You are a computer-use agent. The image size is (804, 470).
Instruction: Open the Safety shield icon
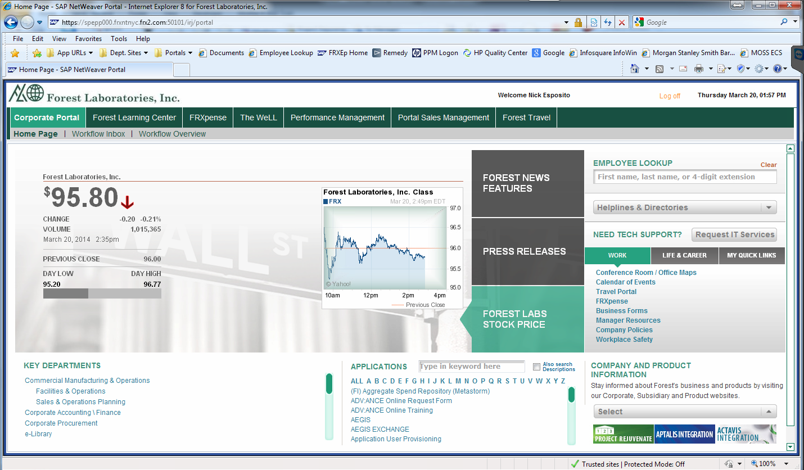click(x=740, y=69)
